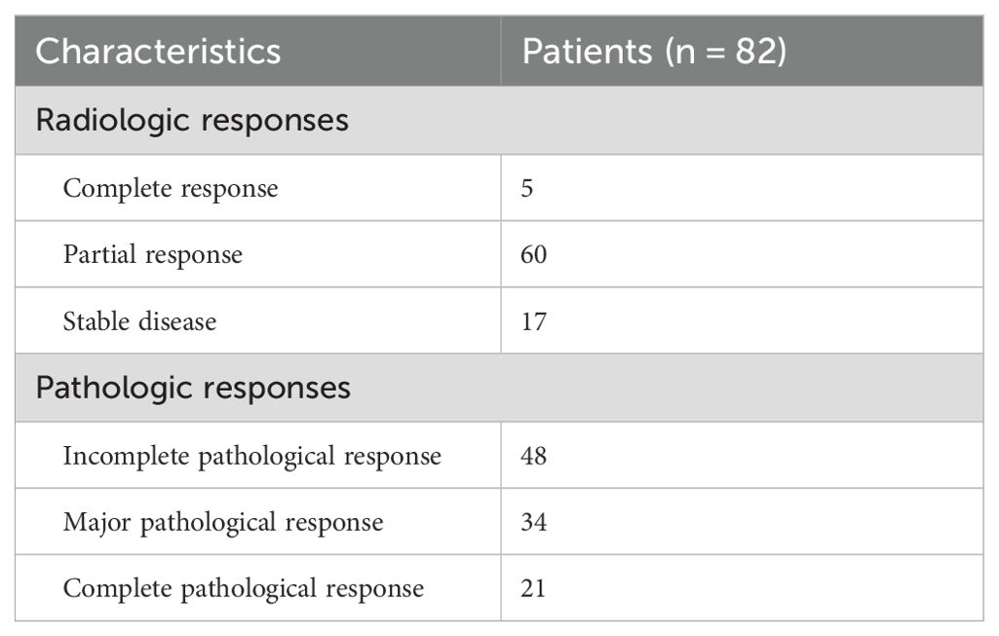Select the value 21 in the last row
Viewport: 999px width, 636px height.
click(x=534, y=588)
